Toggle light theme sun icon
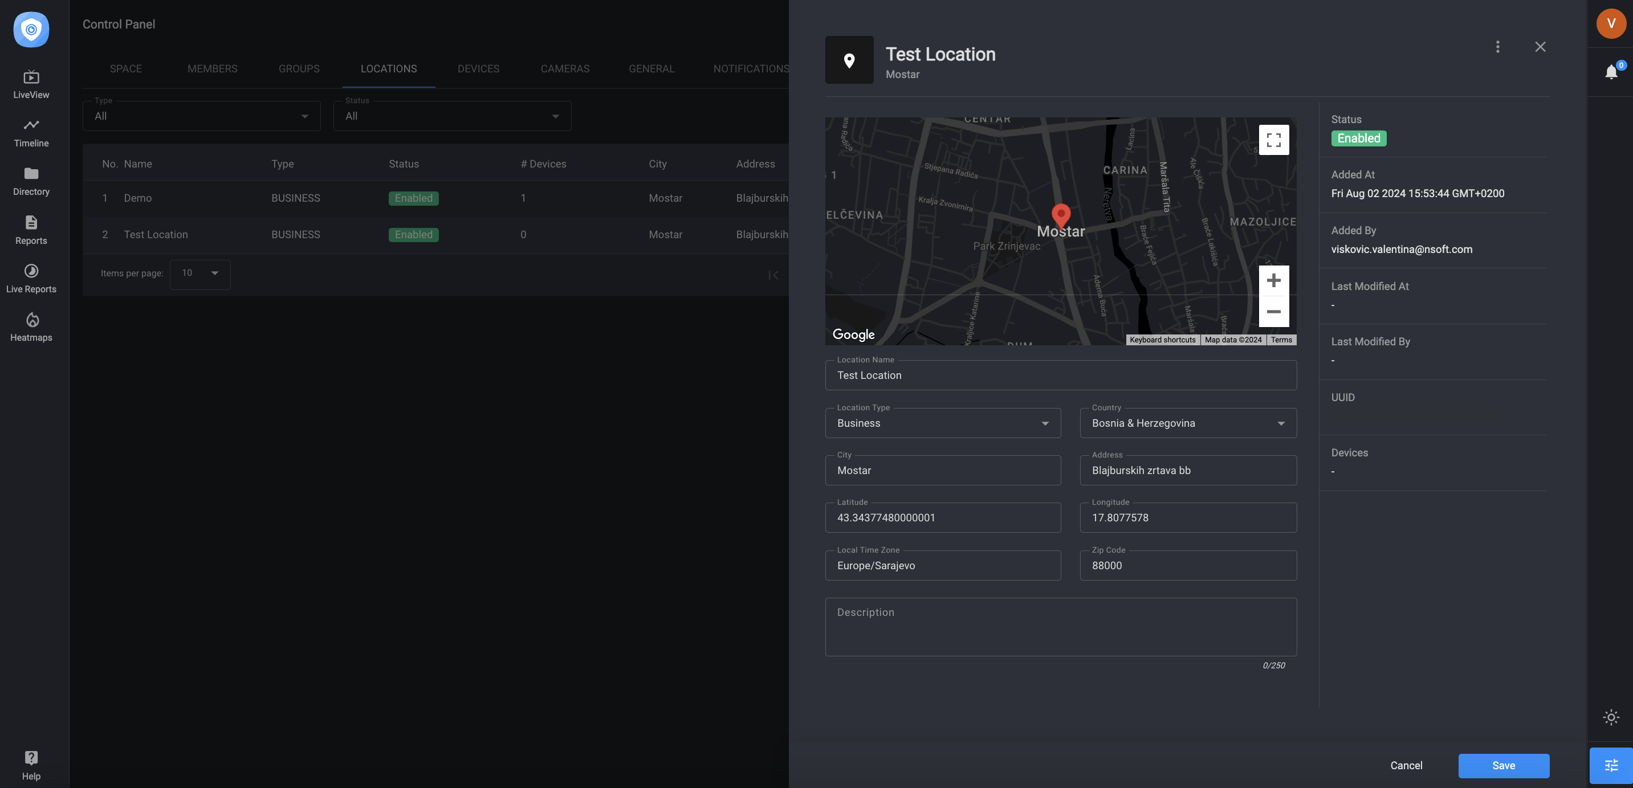Screen dimensions: 1633x788 coord(1611,717)
